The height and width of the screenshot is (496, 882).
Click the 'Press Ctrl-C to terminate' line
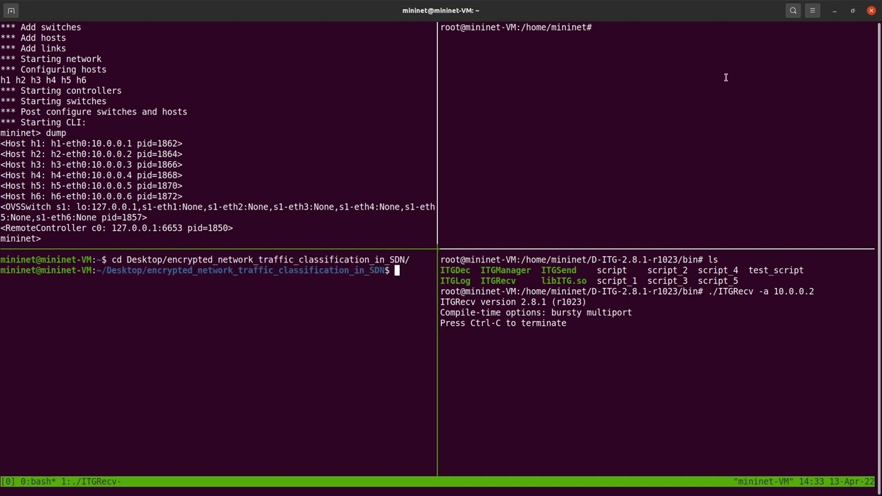coord(503,323)
